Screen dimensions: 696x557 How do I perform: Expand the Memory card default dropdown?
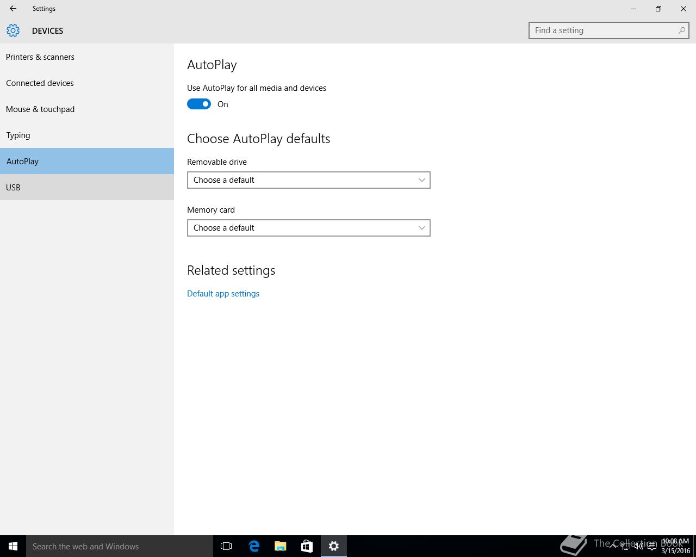tap(308, 228)
